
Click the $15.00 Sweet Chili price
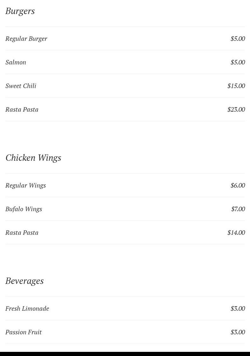(x=236, y=86)
